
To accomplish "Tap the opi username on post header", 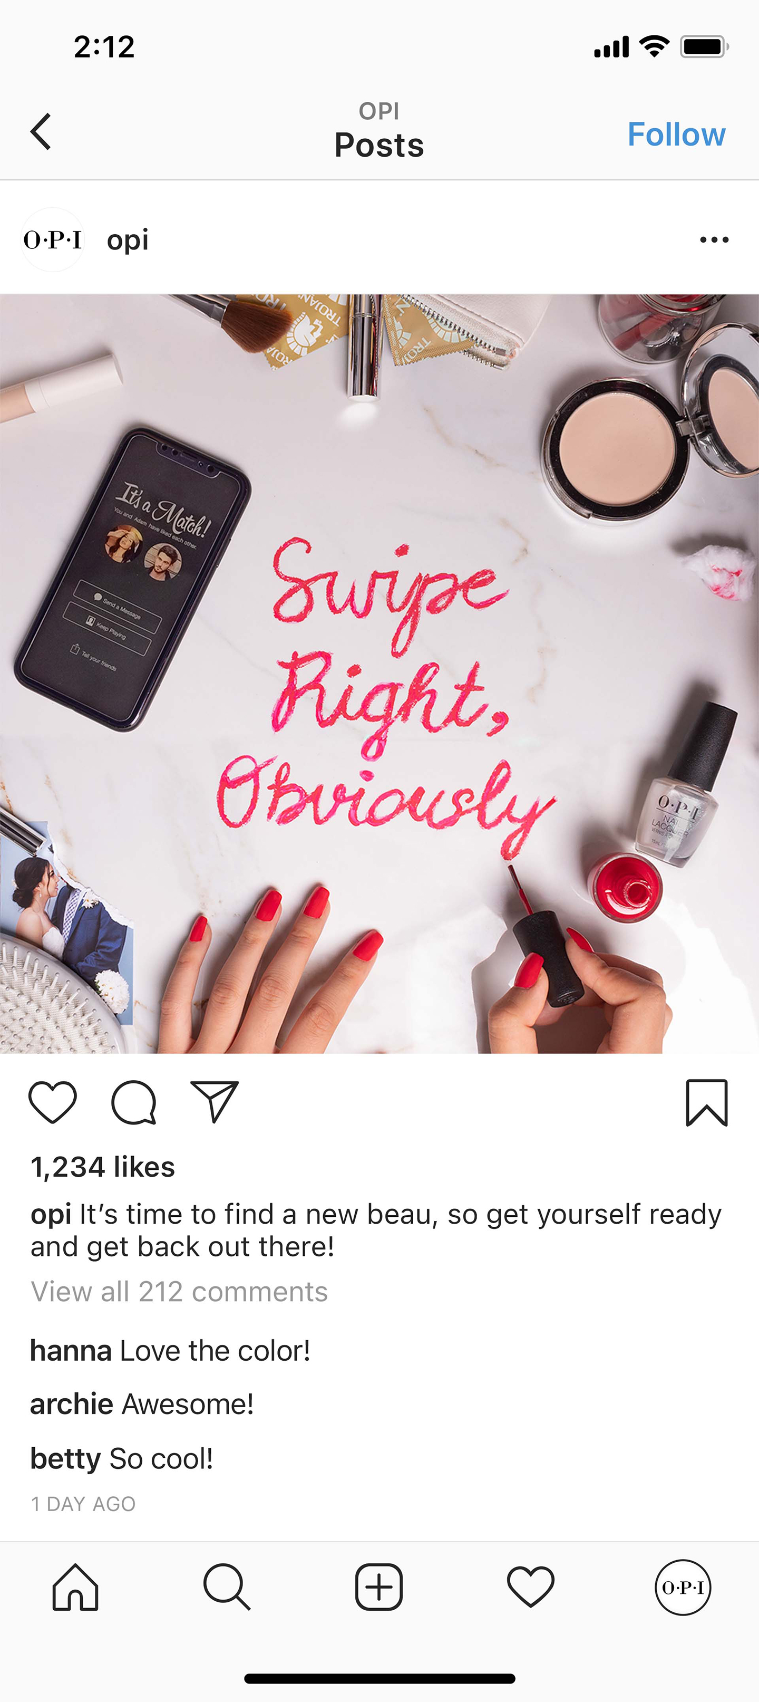I will [x=128, y=241].
